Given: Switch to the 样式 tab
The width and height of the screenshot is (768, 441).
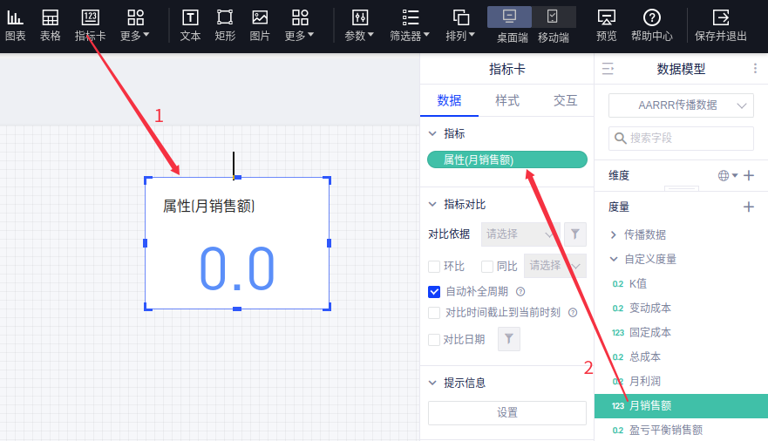Looking at the screenshot, I should [507, 100].
